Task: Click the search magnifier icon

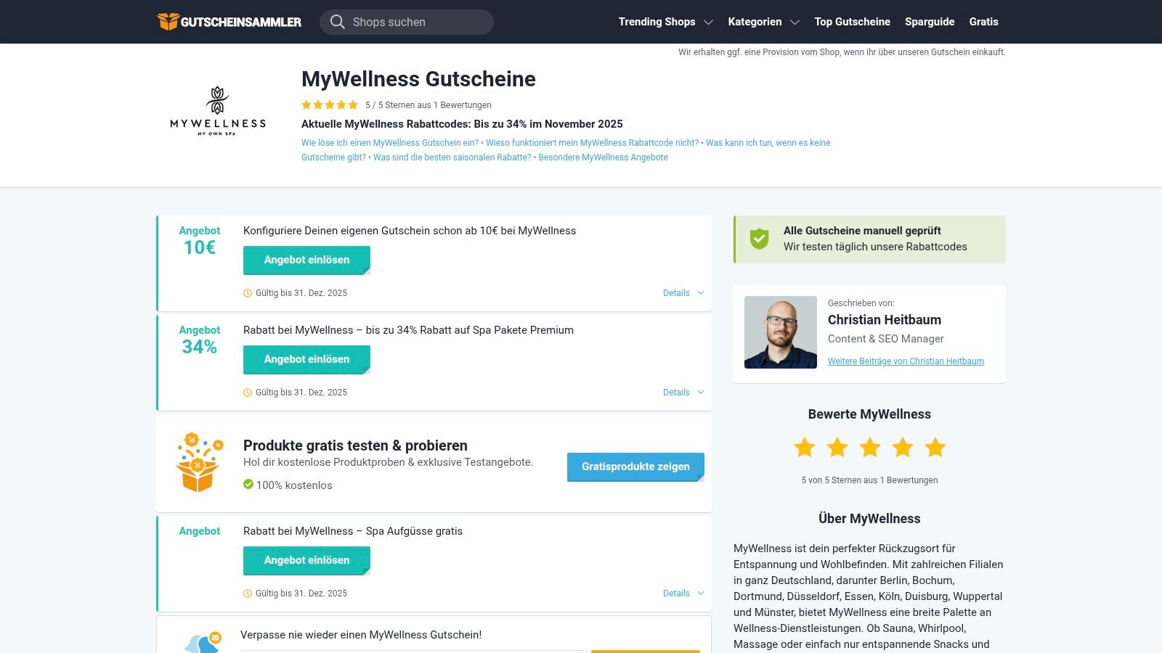Action: [337, 22]
